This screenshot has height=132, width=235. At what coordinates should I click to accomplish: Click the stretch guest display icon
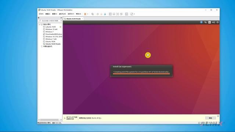click(132, 14)
